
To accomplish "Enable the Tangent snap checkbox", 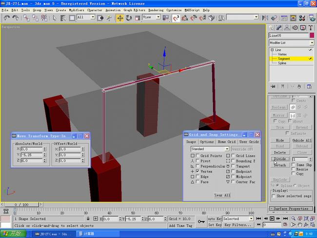I will (233, 166).
